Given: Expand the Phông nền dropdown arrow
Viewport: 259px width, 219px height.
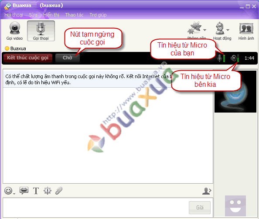Looking at the screenshot, I should coord(205,30).
